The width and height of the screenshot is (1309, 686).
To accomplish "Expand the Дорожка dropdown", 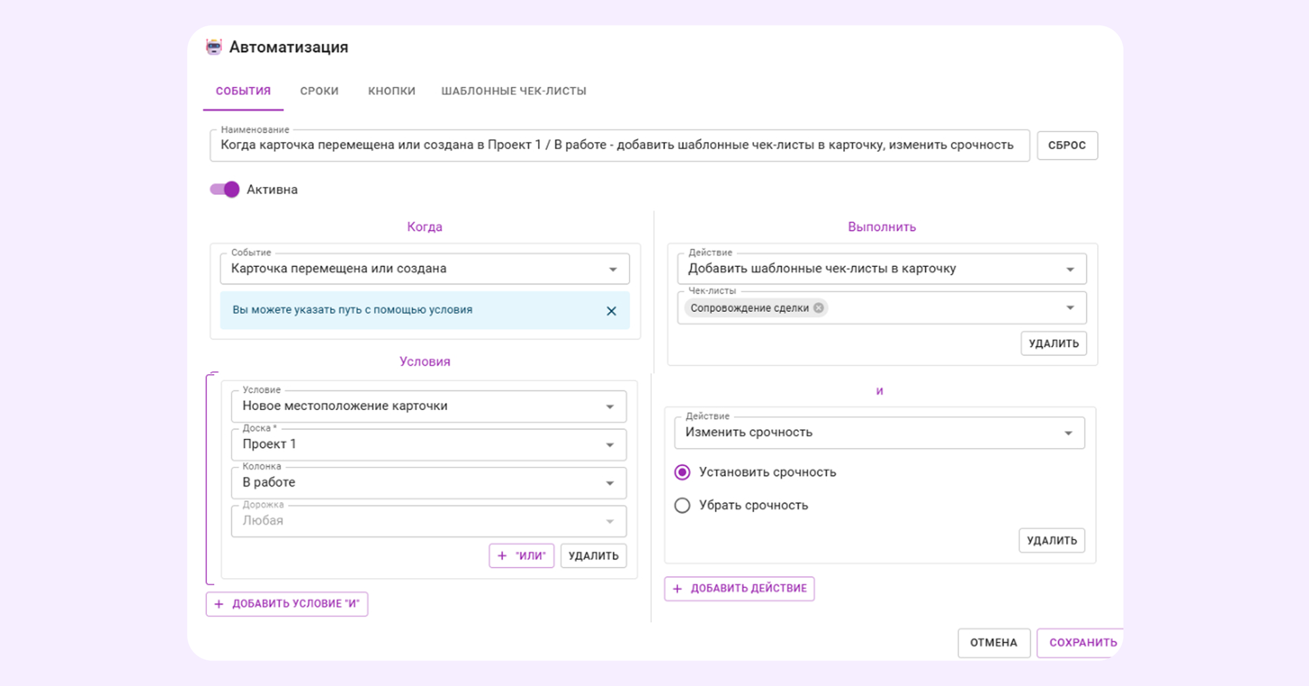I will 609,521.
